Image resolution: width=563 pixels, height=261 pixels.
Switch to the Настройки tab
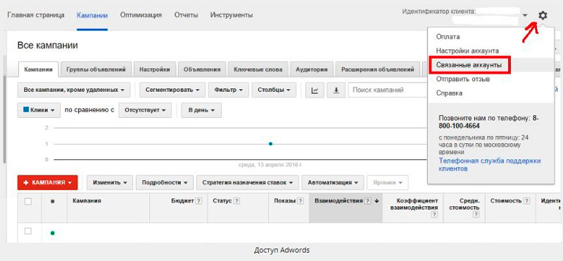[155, 69]
